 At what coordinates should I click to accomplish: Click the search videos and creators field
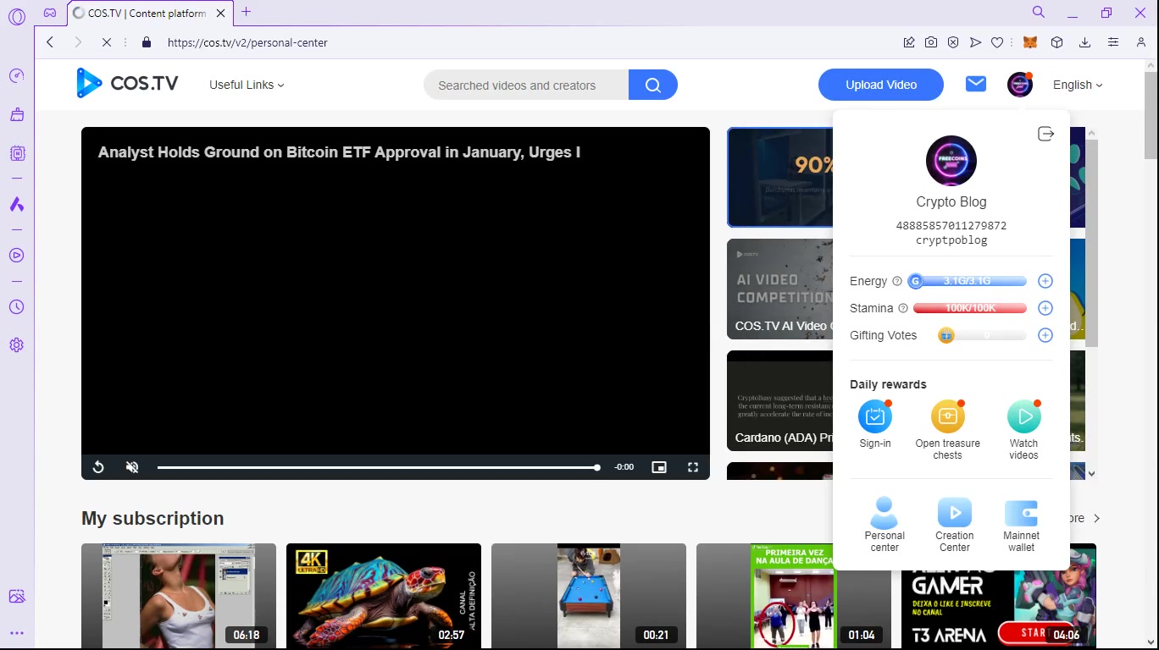tap(527, 85)
